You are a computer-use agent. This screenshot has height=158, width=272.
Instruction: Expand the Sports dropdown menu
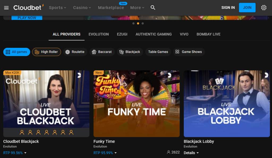[x=58, y=8]
